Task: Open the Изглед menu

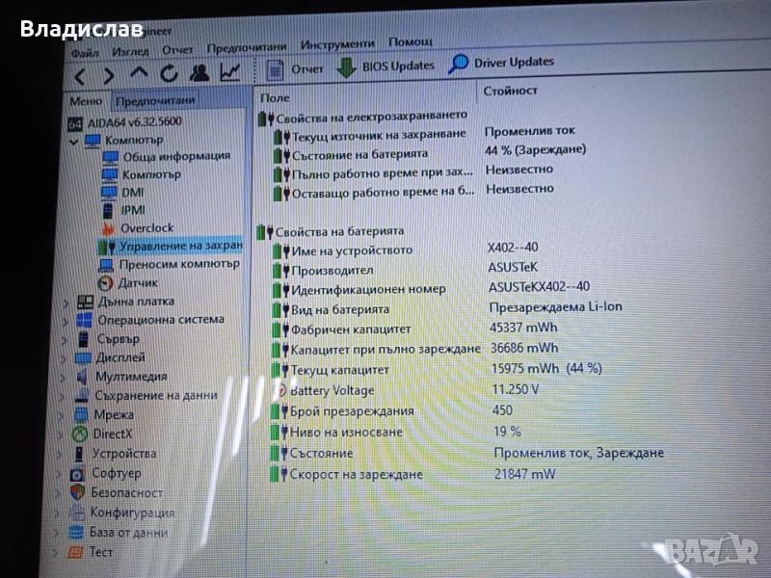Action: [x=130, y=51]
